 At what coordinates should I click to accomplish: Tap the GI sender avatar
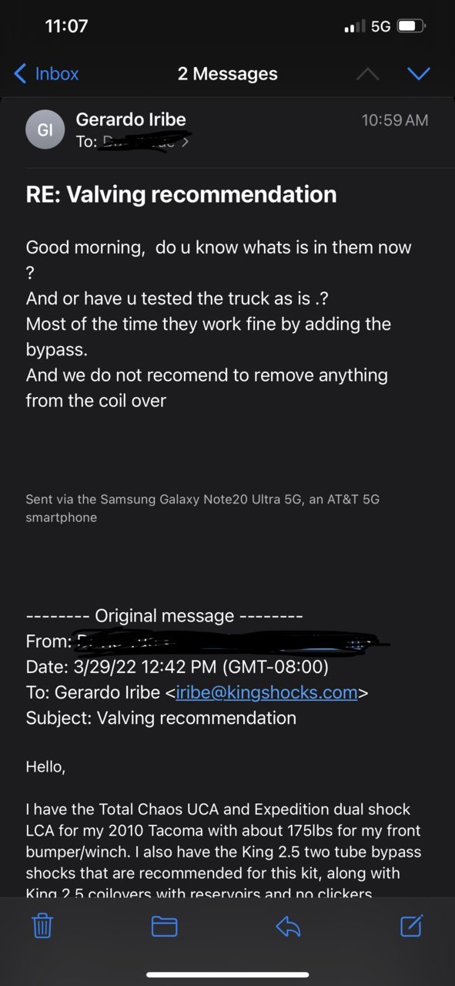[x=45, y=130]
